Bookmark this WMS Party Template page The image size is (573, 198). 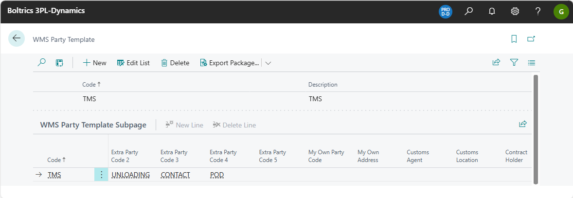[x=514, y=39]
